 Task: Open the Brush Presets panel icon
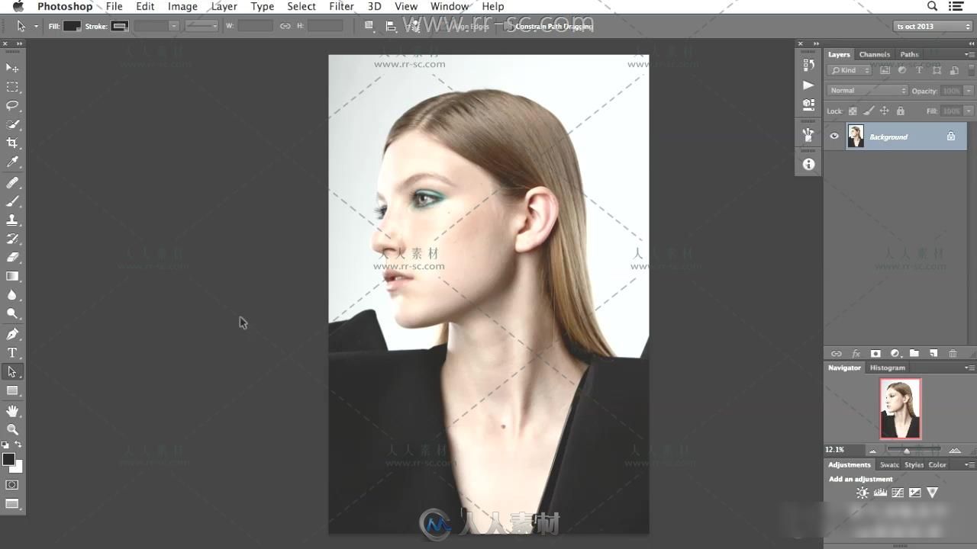point(808,135)
